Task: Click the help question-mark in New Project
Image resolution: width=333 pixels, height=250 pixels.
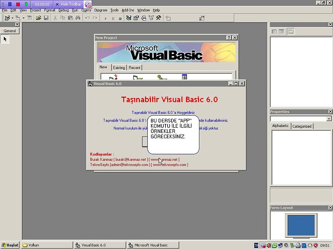Action: 229,37
